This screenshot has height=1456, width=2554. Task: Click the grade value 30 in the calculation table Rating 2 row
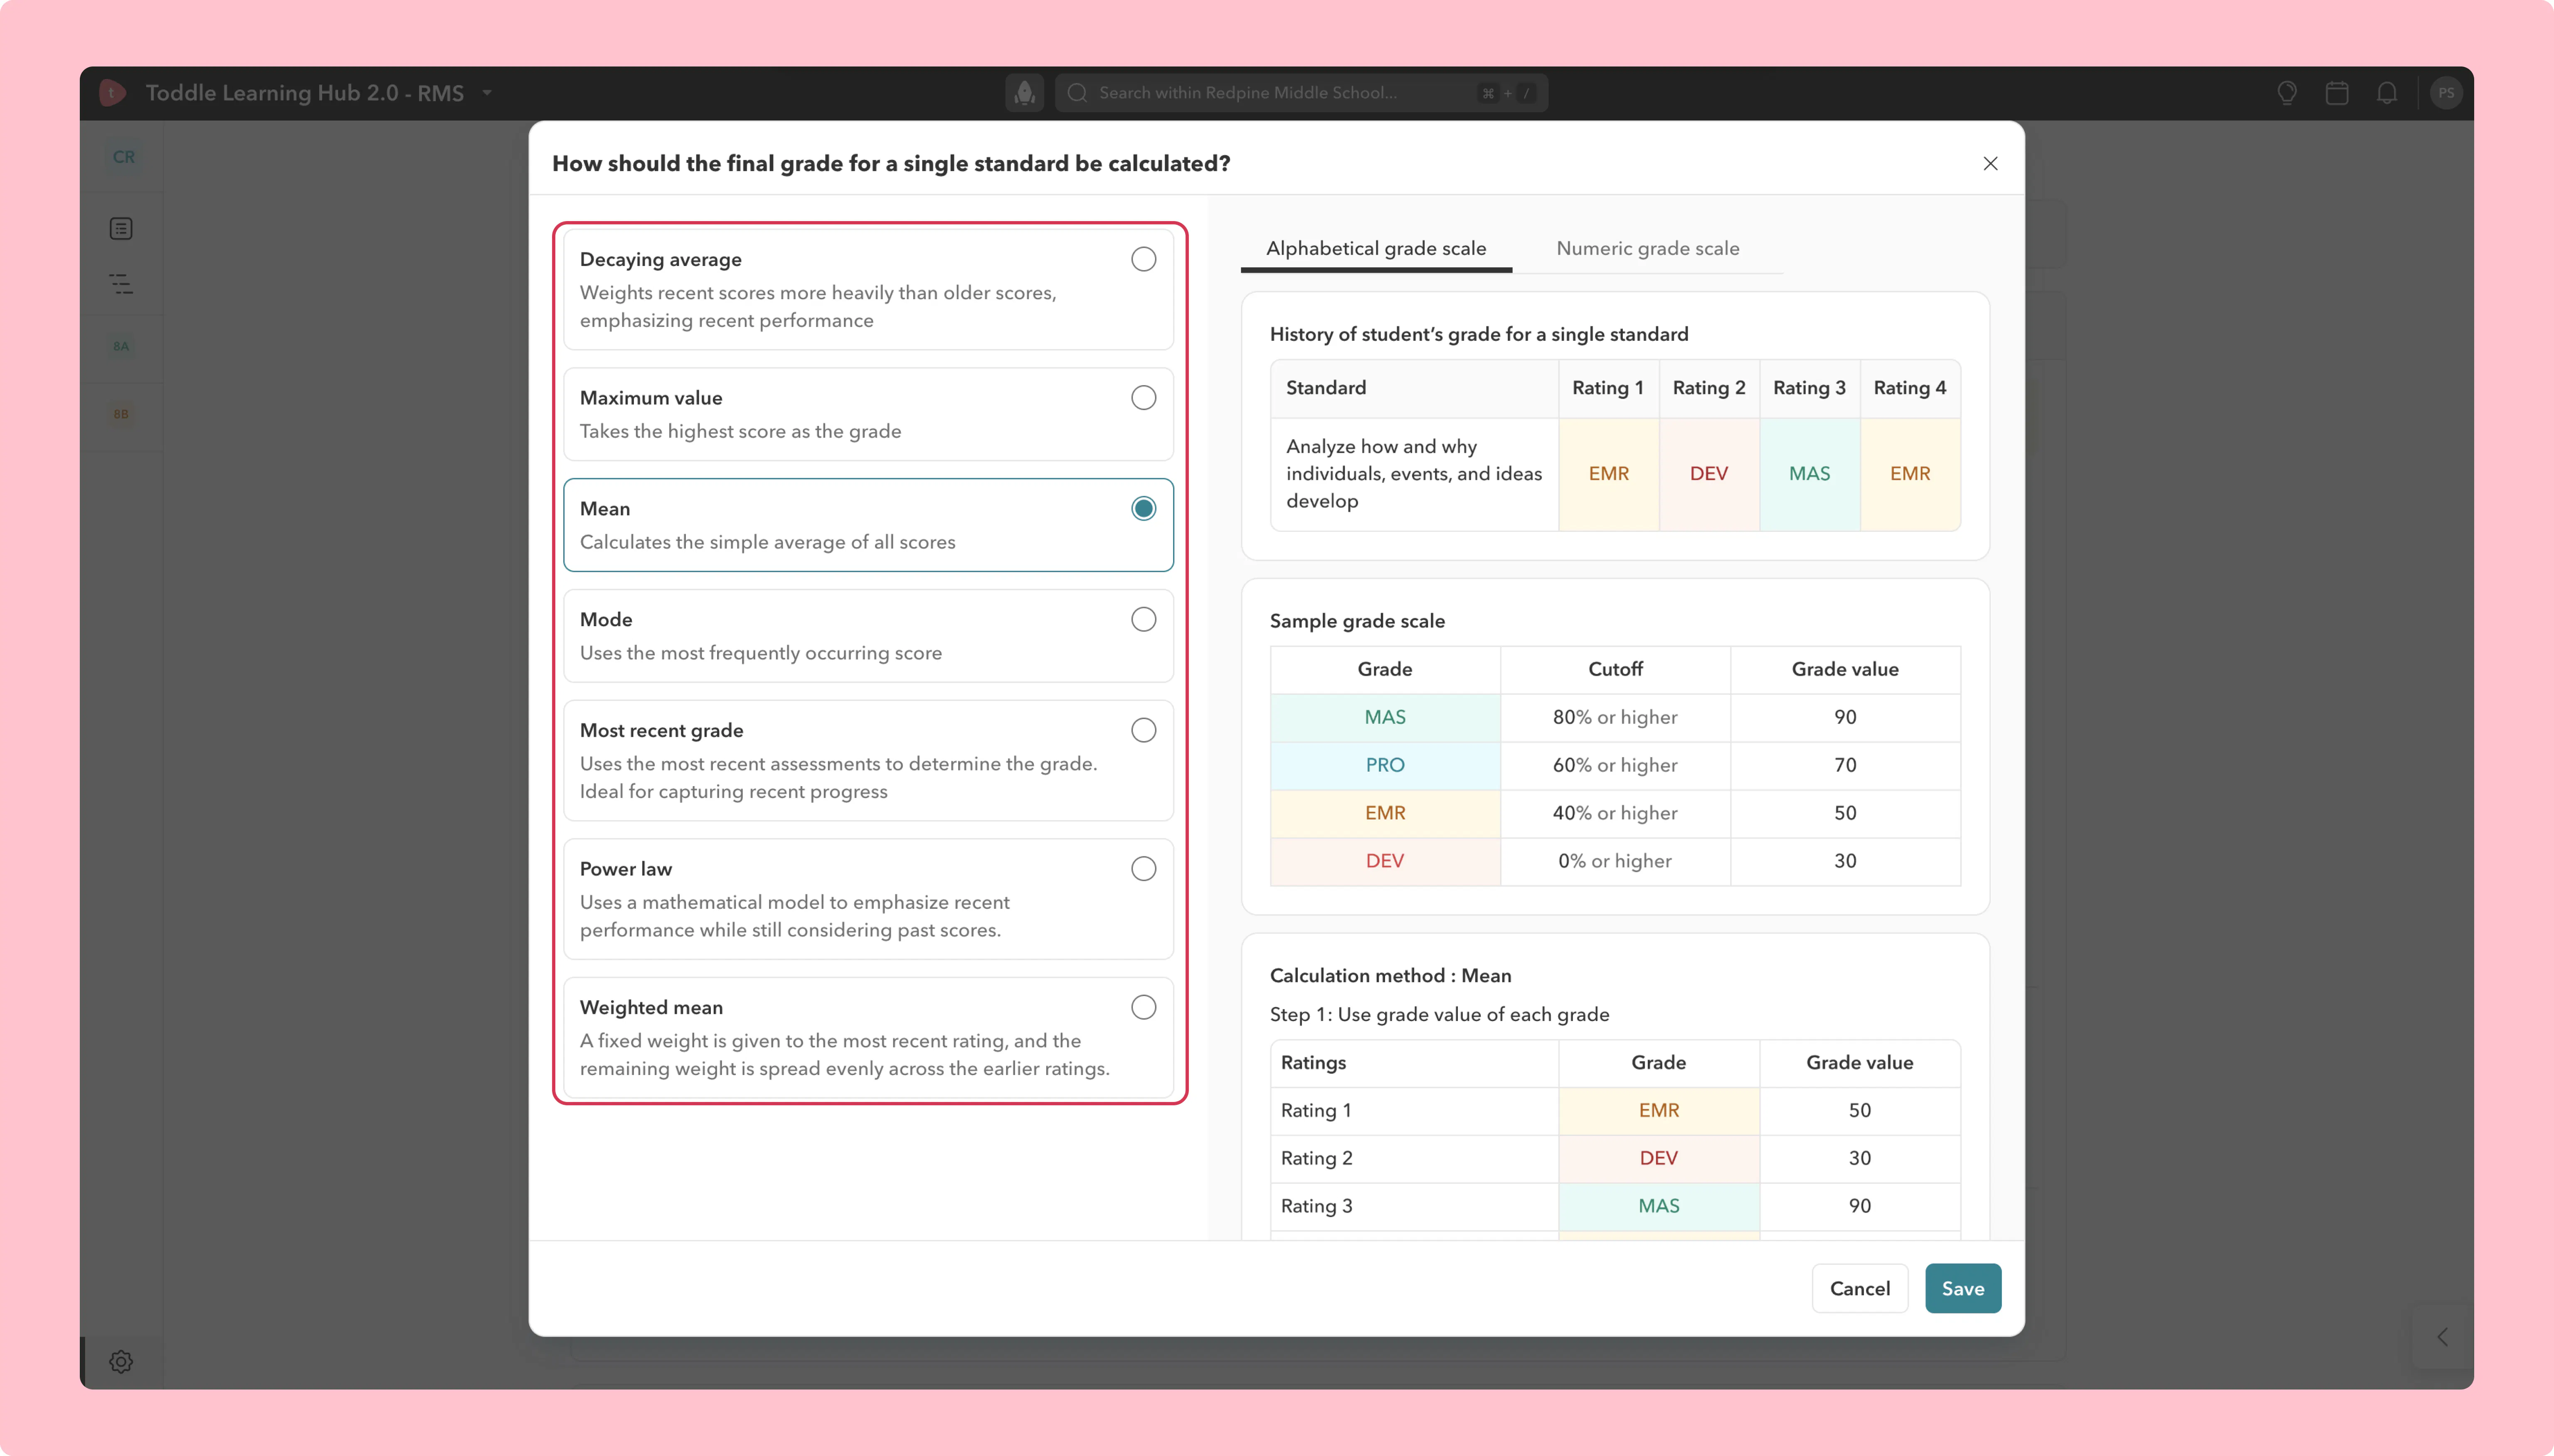[1860, 1158]
